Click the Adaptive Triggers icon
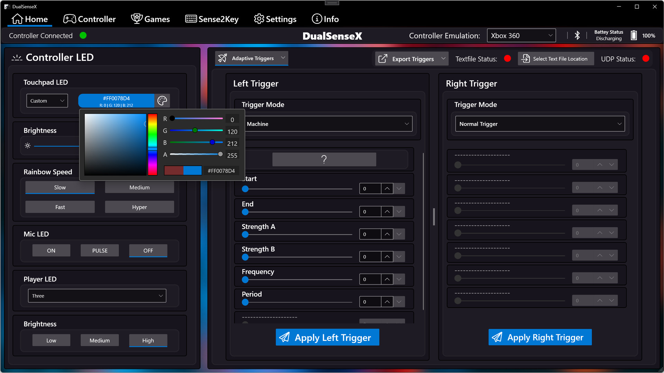The height and width of the screenshot is (373, 664). (x=222, y=58)
